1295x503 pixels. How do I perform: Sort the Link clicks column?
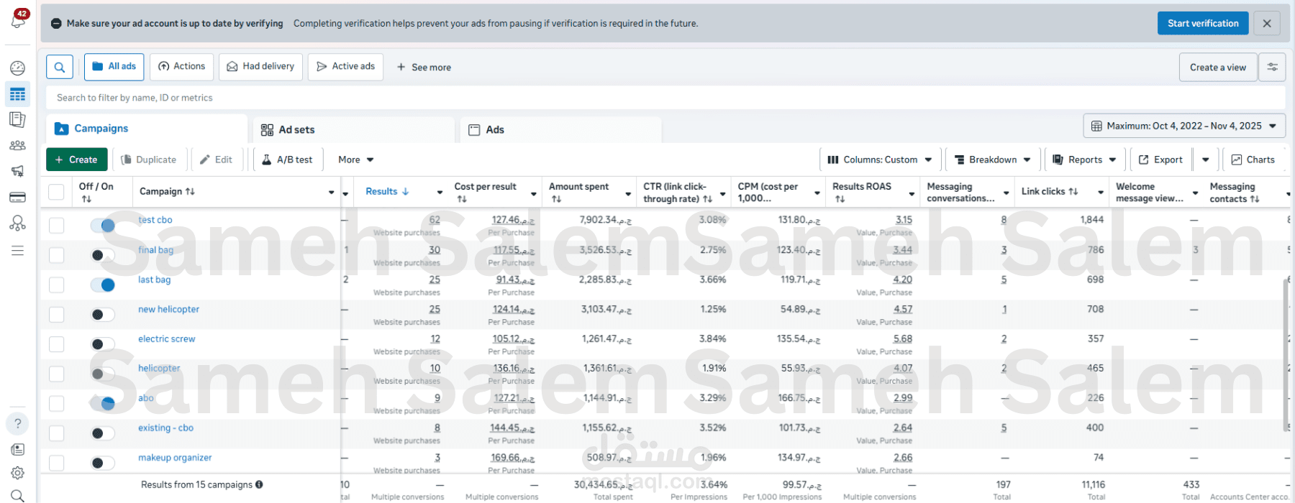pos(1073,192)
